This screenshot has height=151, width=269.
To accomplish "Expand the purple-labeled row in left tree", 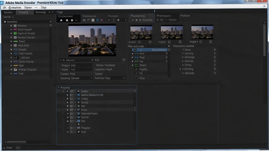I will click(11, 62).
